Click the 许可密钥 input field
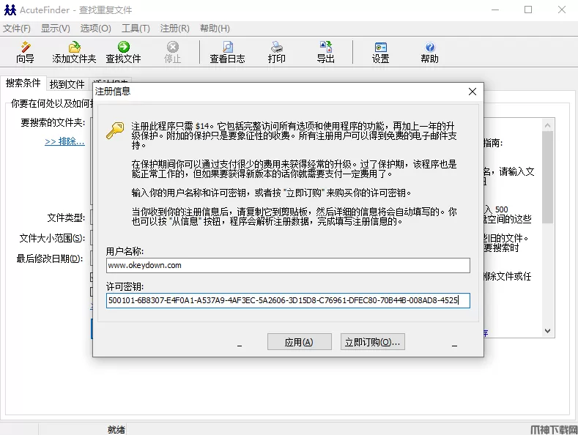The width and height of the screenshot is (578, 435). point(288,300)
